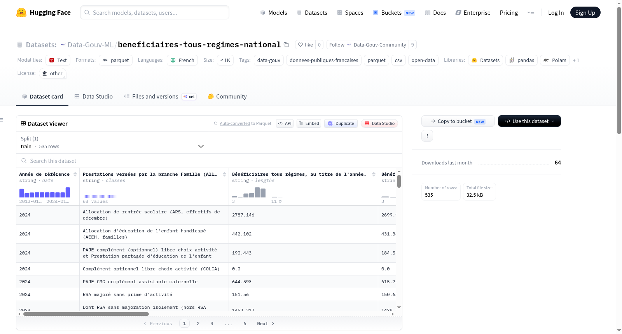Open Spaces in top navigation
The height and width of the screenshot is (334, 622).
click(x=350, y=12)
